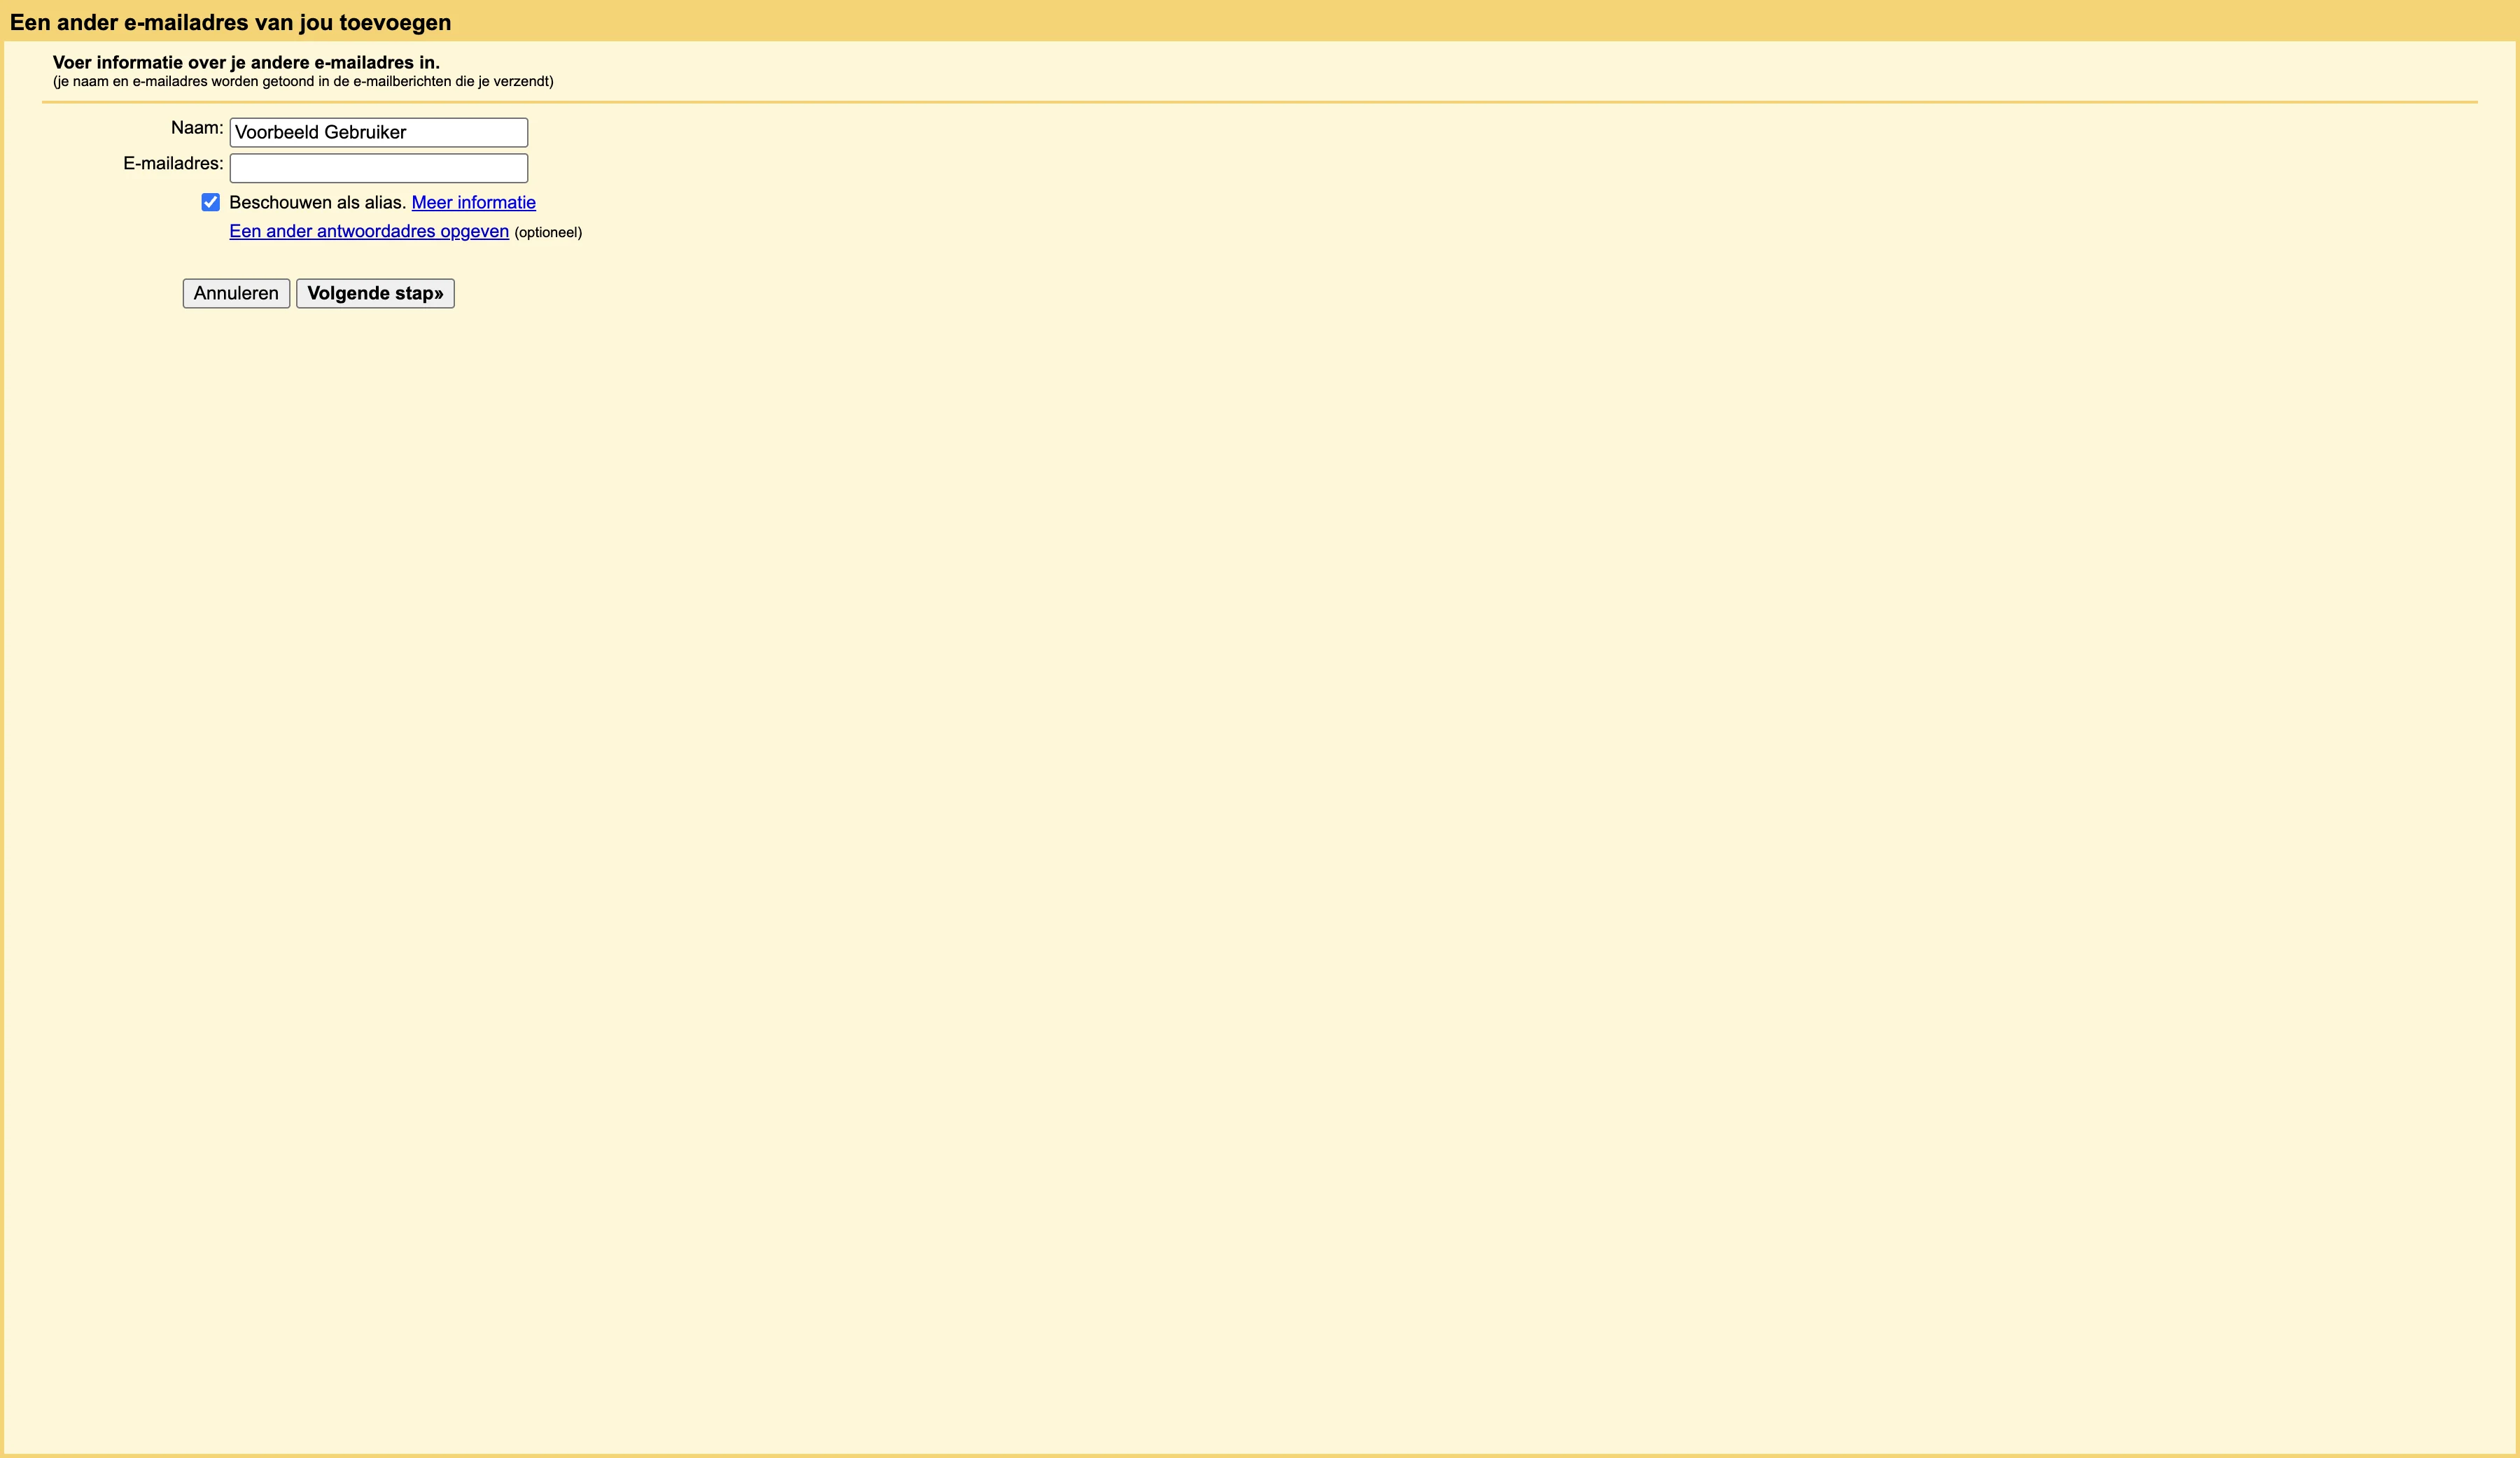Image resolution: width=2520 pixels, height=1458 pixels.
Task: Click inside the Naam text field
Action: (378, 132)
